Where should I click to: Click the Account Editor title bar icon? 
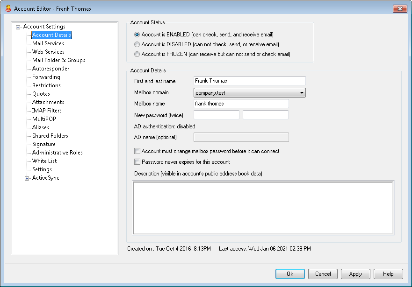8,8
